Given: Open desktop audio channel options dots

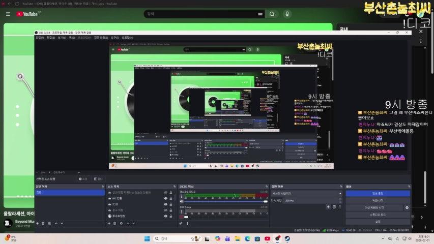Looking at the screenshot, I should 182,196.
